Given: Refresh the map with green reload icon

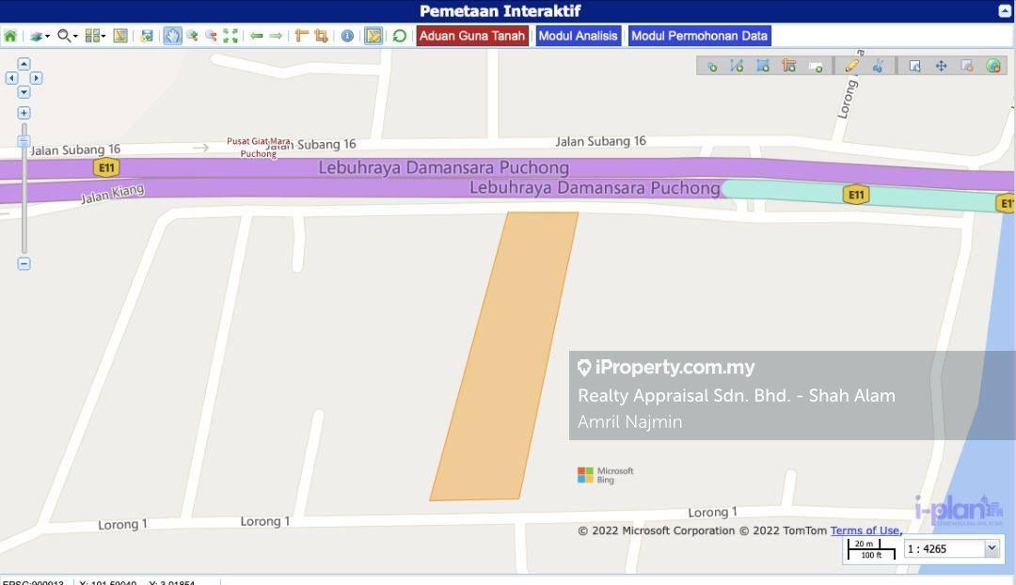Looking at the screenshot, I should tap(400, 36).
